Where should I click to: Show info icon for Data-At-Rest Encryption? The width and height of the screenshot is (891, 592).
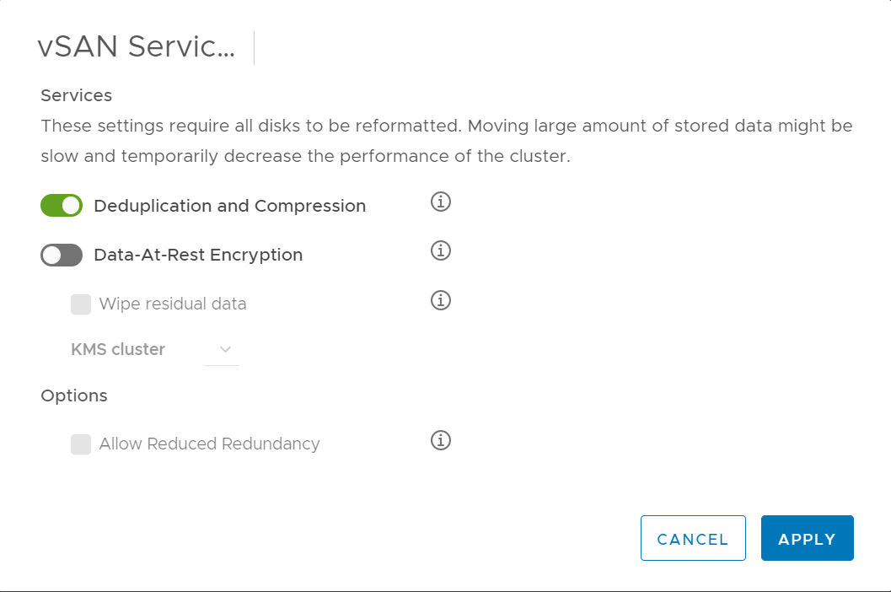point(440,250)
